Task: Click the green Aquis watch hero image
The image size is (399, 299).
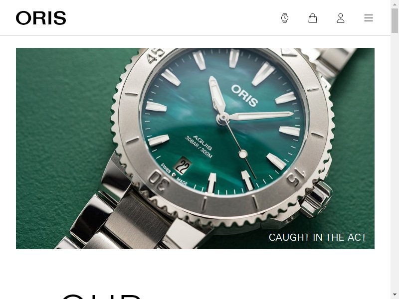Action: [x=195, y=148]
